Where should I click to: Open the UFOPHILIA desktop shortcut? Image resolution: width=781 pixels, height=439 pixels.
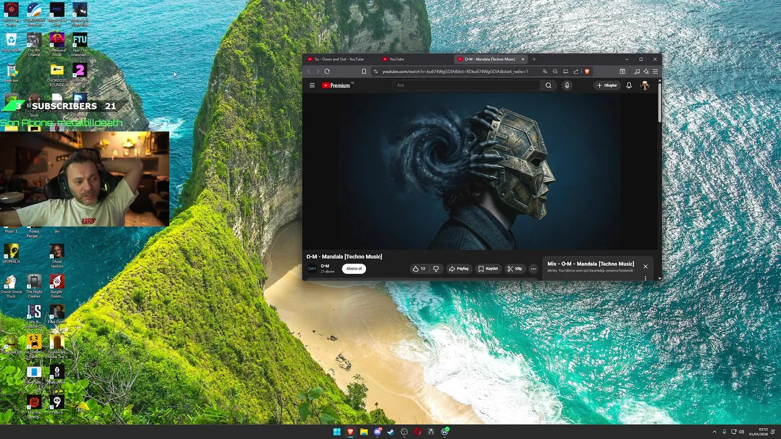11,254
